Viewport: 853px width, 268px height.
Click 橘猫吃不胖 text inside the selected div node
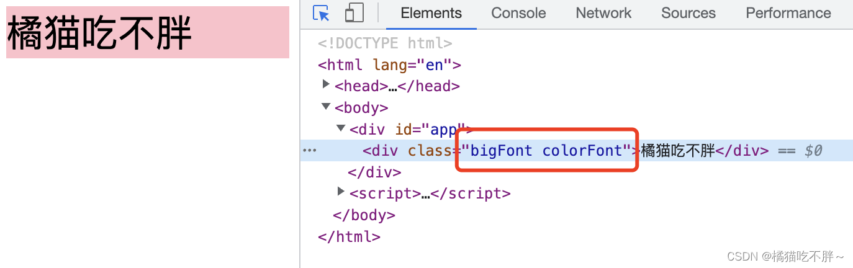(678, 151)
